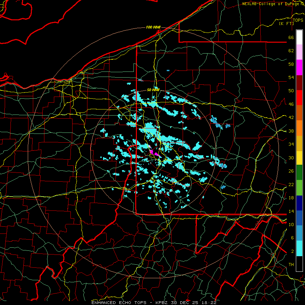305x305 pixels.
Task: Click the '38' legend value label
Action: (291, 131)
